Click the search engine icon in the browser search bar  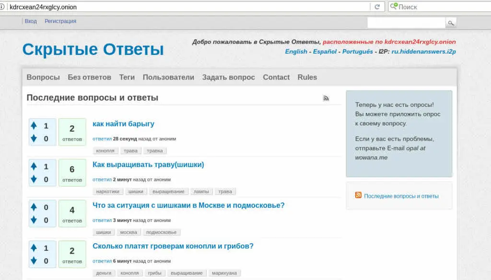(x=394, y=7)
